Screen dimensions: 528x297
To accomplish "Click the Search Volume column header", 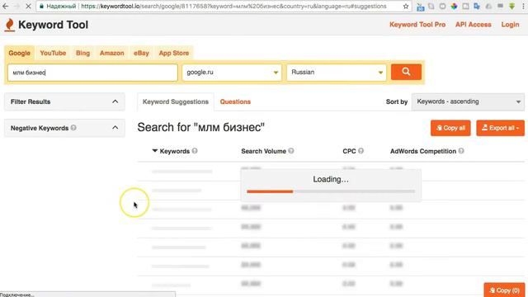I will [263, 151].
